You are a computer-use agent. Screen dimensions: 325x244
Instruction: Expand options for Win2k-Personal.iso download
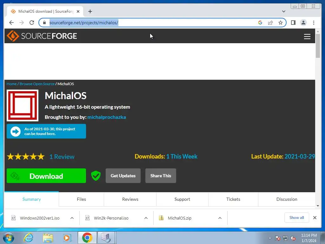(x=146, y=218)
